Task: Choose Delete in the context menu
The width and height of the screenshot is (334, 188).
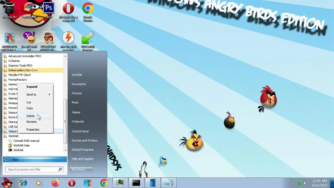Action: (35, 116)
